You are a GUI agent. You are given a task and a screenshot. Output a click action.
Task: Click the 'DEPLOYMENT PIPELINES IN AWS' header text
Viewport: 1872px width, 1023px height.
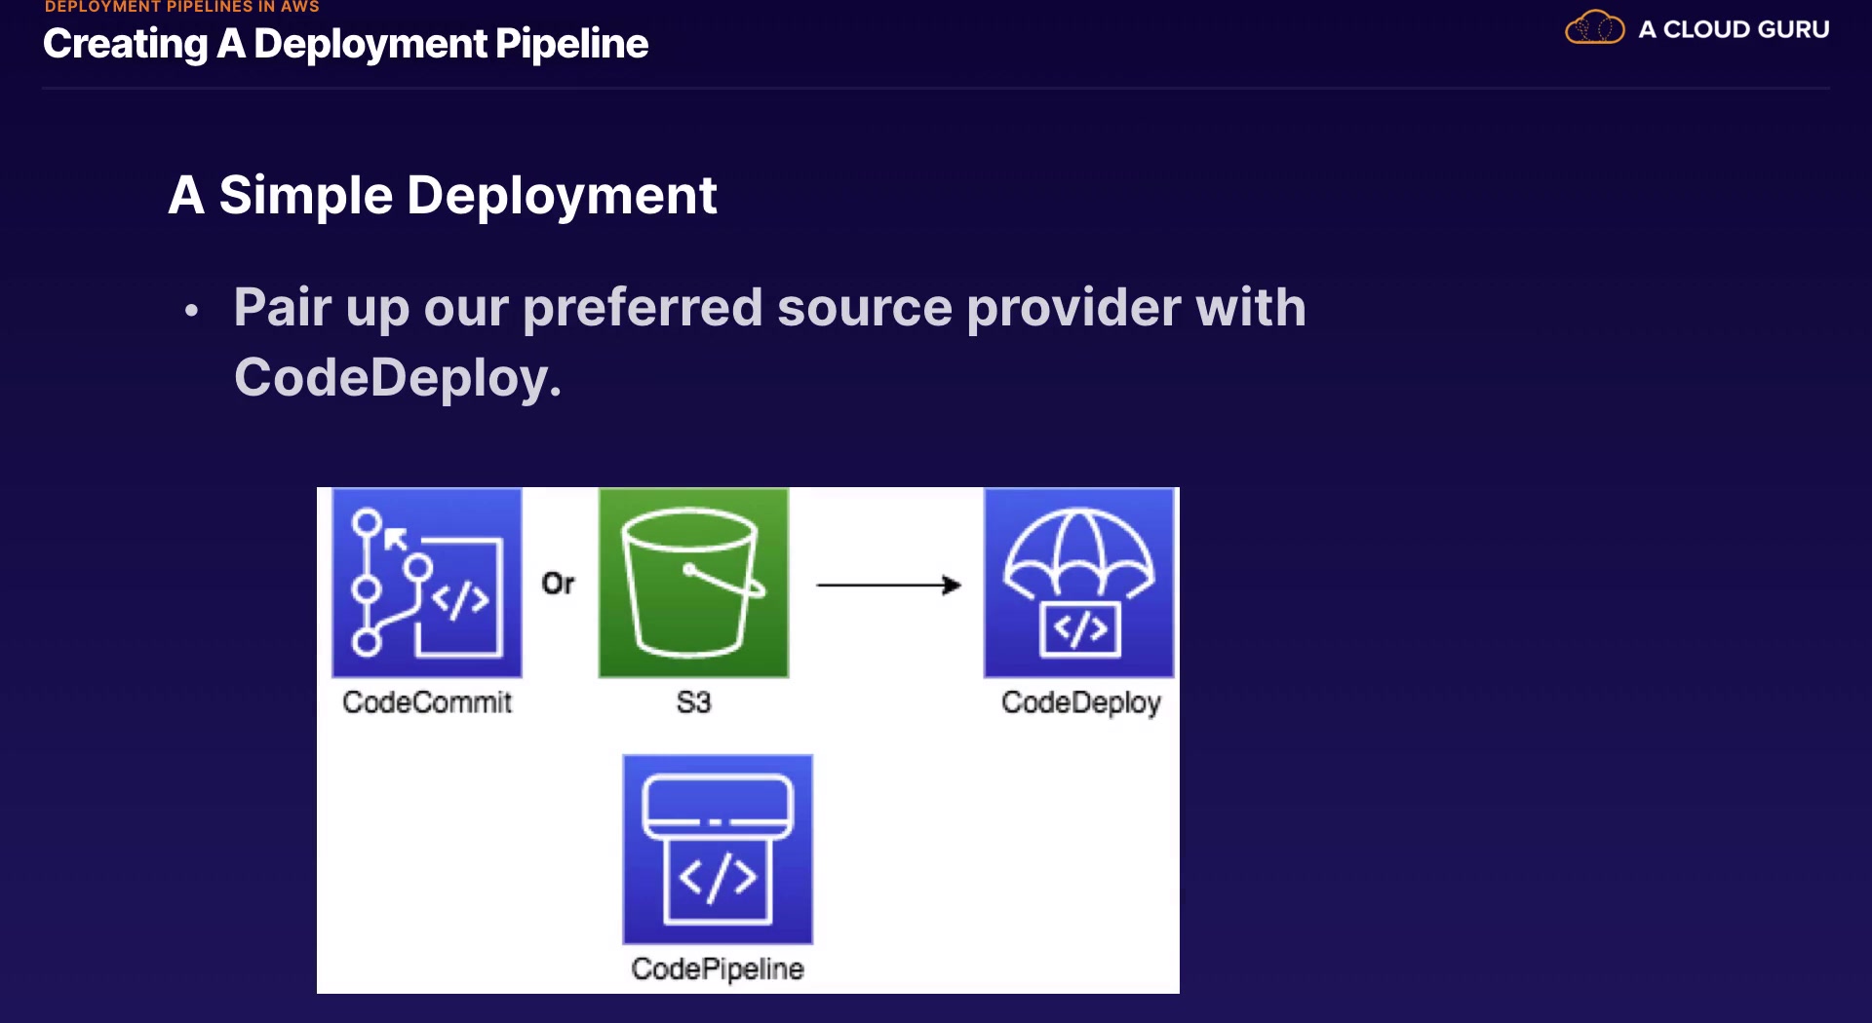click(182, 7)
